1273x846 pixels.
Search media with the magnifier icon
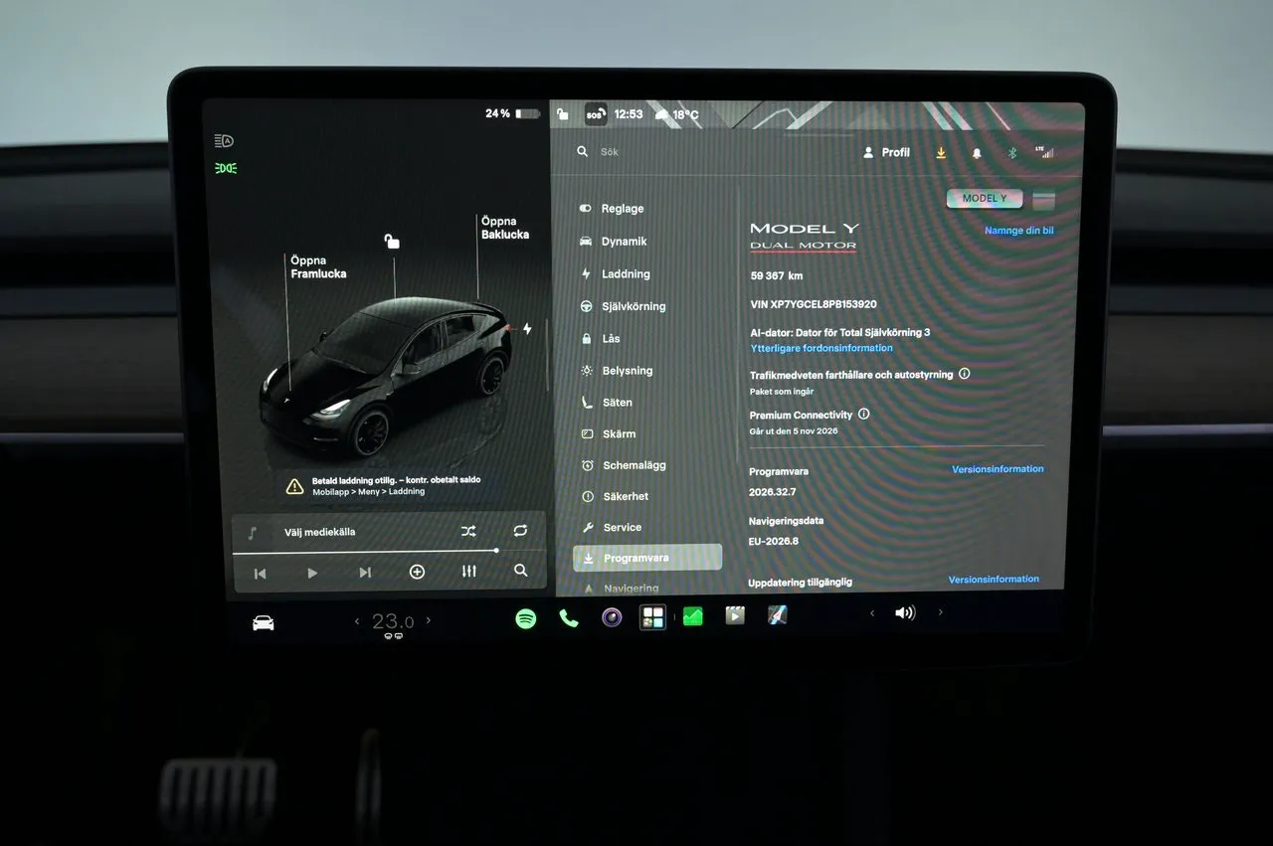(520, 571)
